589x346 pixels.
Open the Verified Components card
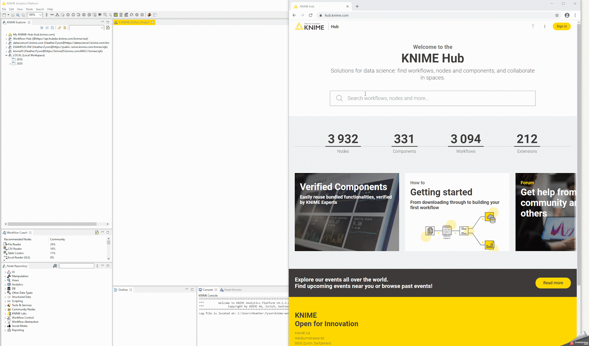(x=347, y=212)
